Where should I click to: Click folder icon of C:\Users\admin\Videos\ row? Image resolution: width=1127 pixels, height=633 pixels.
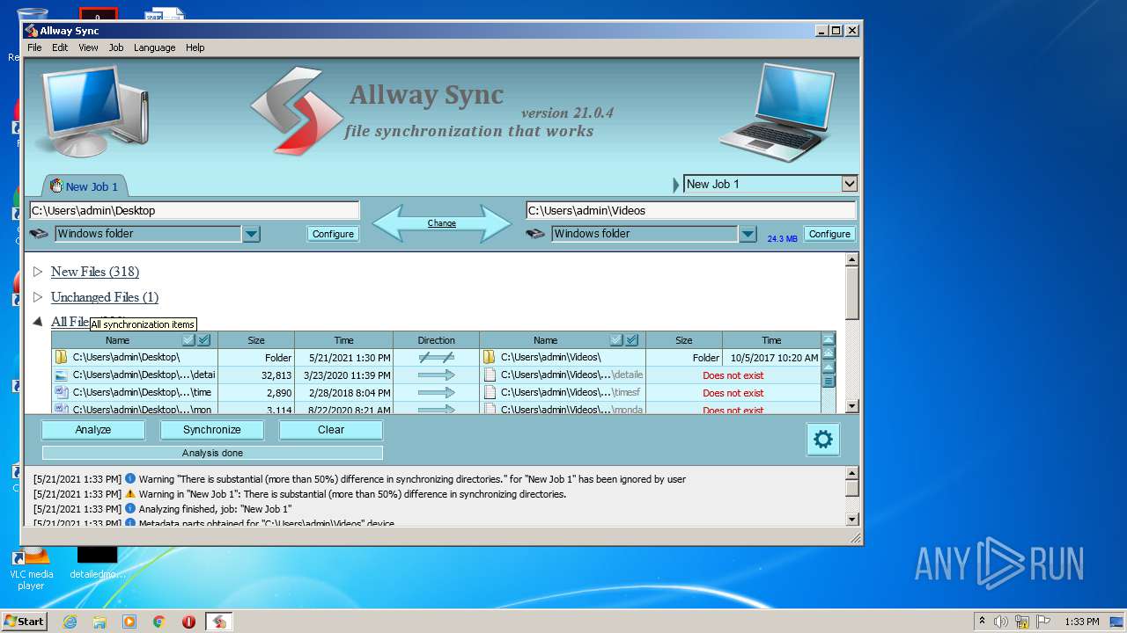click(489, 357)
